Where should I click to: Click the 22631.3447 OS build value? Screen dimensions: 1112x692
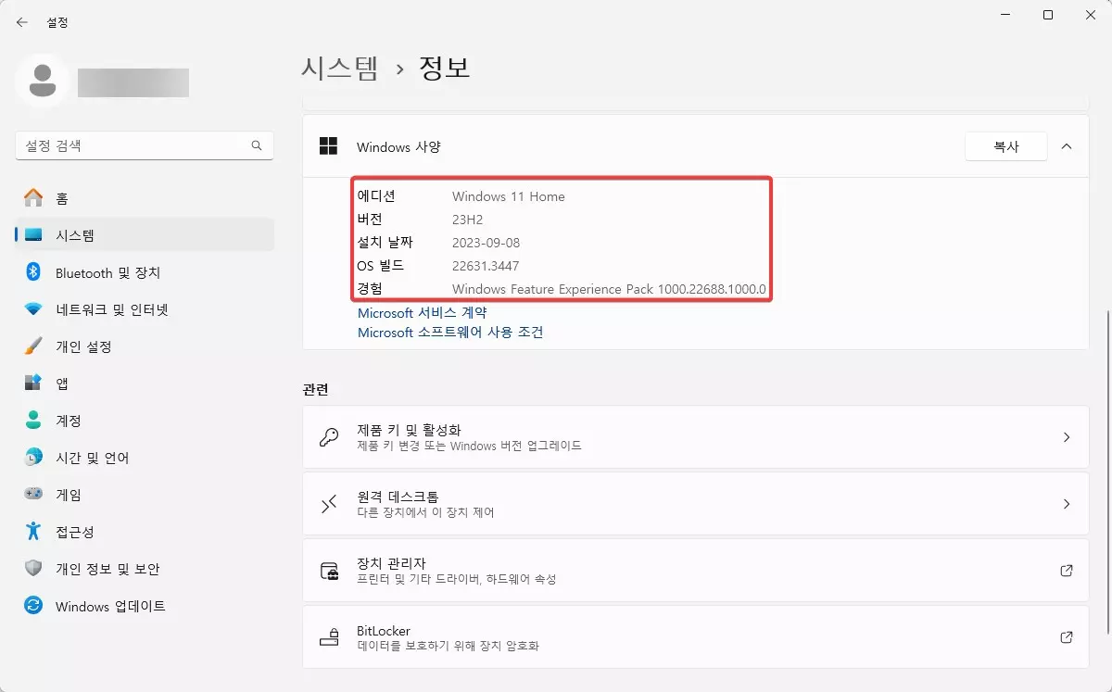(487, 266)
